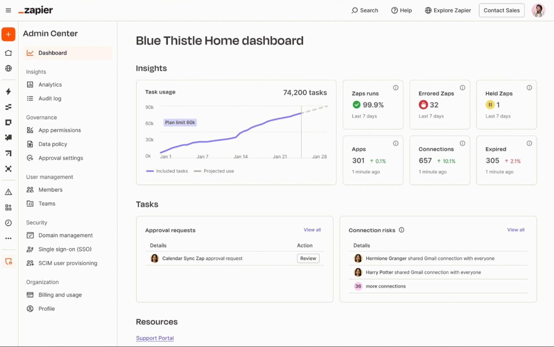Open the Support Portal link
Image resolution: width=554 pixels, height=347 pixels.
point(155,338)
